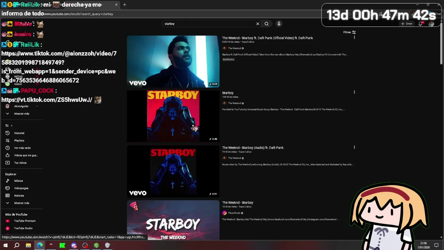Open the Filtros search filters
This screenshot has height=250, width=444.
coord(349,32)
